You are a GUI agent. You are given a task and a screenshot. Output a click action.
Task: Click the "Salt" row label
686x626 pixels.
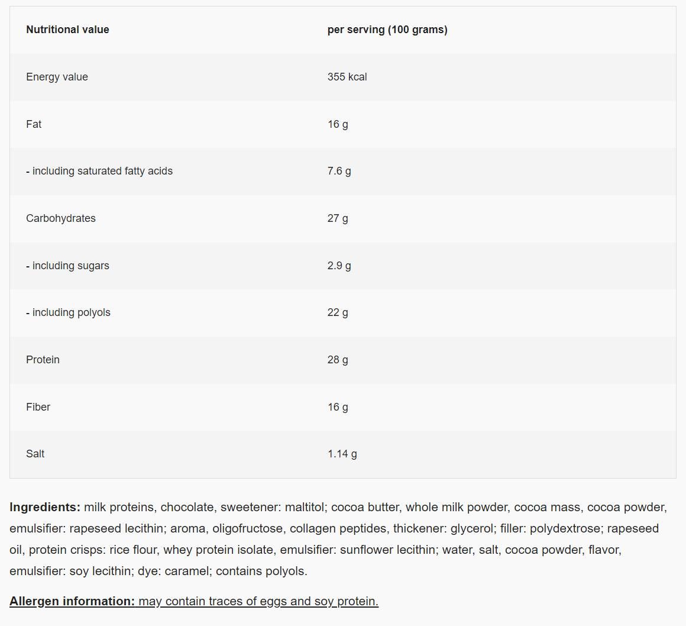coord(35,454)
